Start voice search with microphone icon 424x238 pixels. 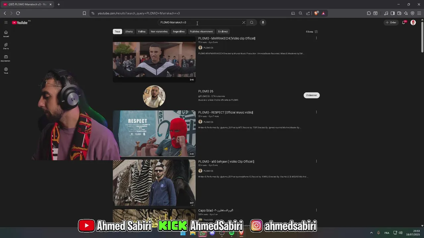263,22
